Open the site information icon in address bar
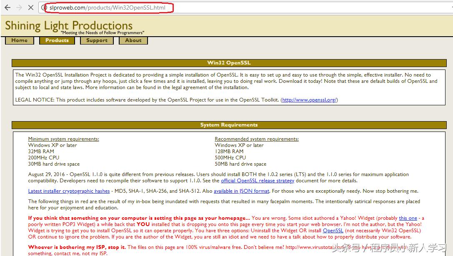The width and height of the screenshot is (453, 256). click(x=44, y=8)
